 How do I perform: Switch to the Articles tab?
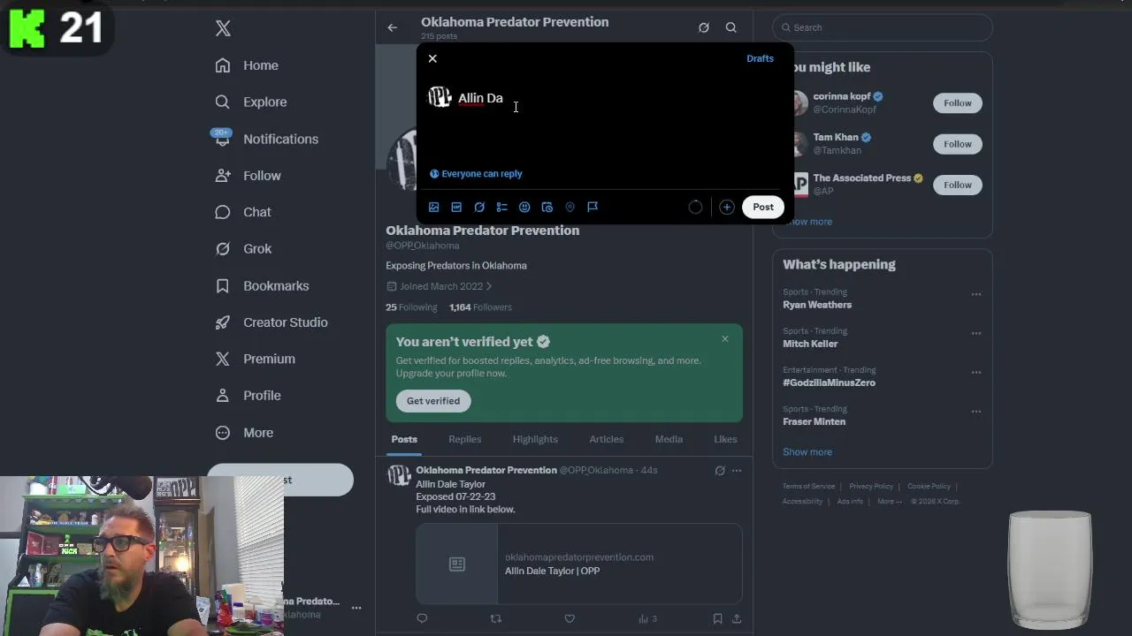point(607,439)
